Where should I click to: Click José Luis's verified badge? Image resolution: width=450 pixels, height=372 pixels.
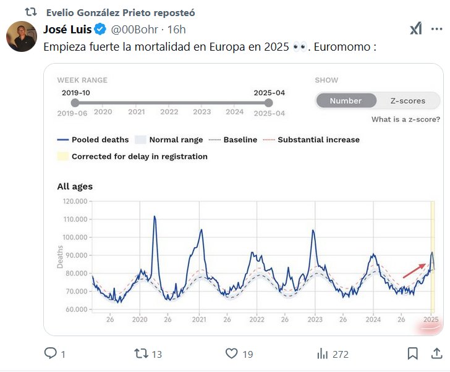101,30
